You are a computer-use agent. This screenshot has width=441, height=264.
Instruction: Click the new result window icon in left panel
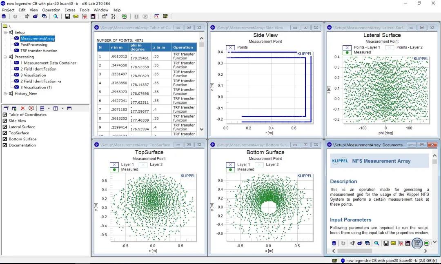pyautogui.click(x=6, y=108)
